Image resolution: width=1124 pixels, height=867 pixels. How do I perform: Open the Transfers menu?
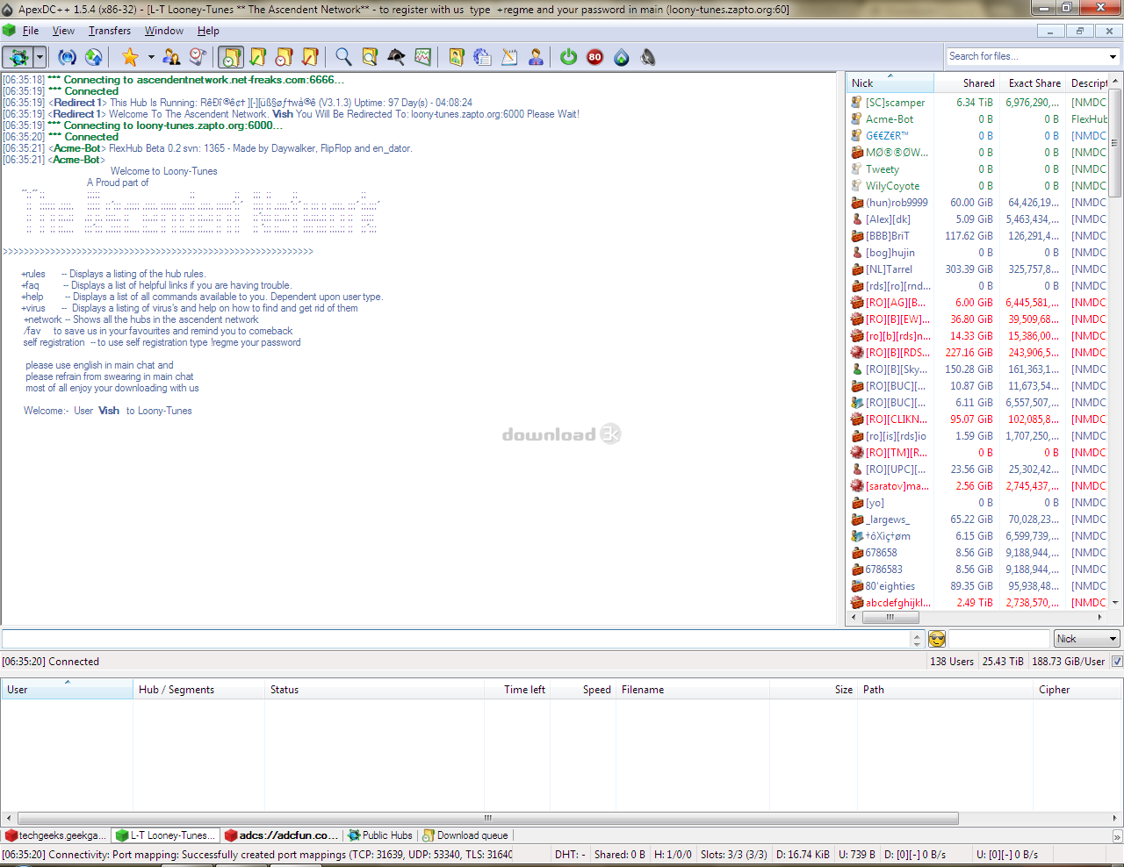(x=109, y=31)
